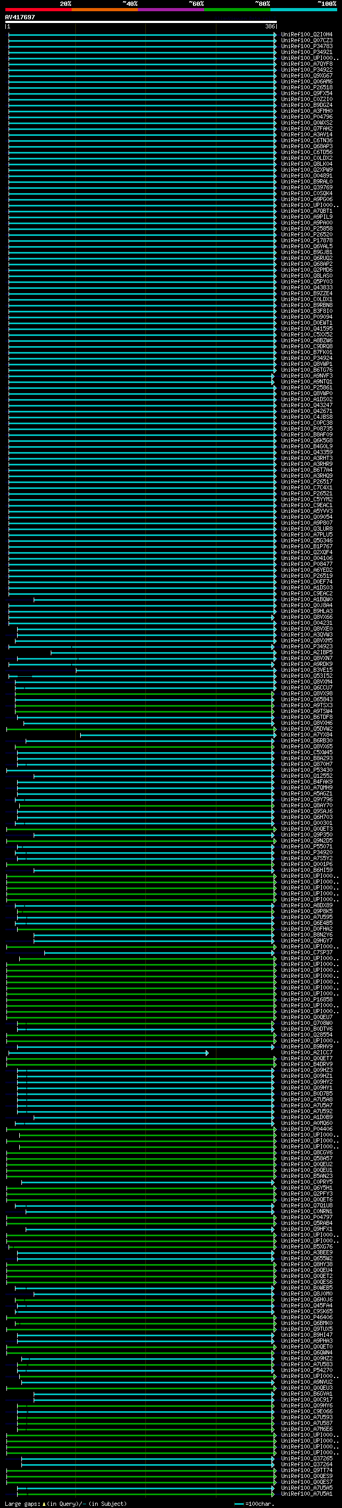Viewport: 342px width, 1508px height.
Task: Open hit UniRef100_P53430
Action: (307, 770)
